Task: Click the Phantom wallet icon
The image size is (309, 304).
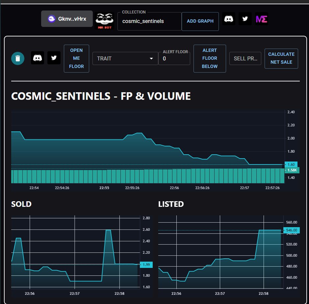Action: (x=52, y=19)
